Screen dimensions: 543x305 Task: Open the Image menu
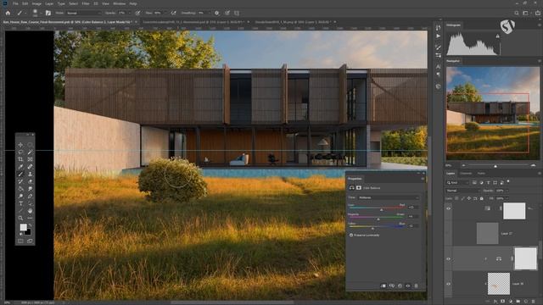[x=36, y=3]
